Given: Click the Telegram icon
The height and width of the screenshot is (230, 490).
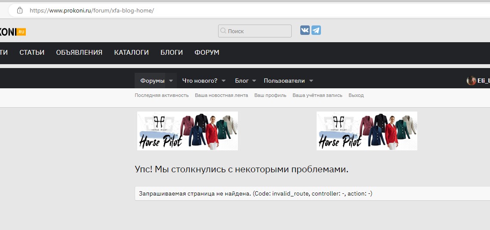Looking at the screenshot, I should click(316, 30).
